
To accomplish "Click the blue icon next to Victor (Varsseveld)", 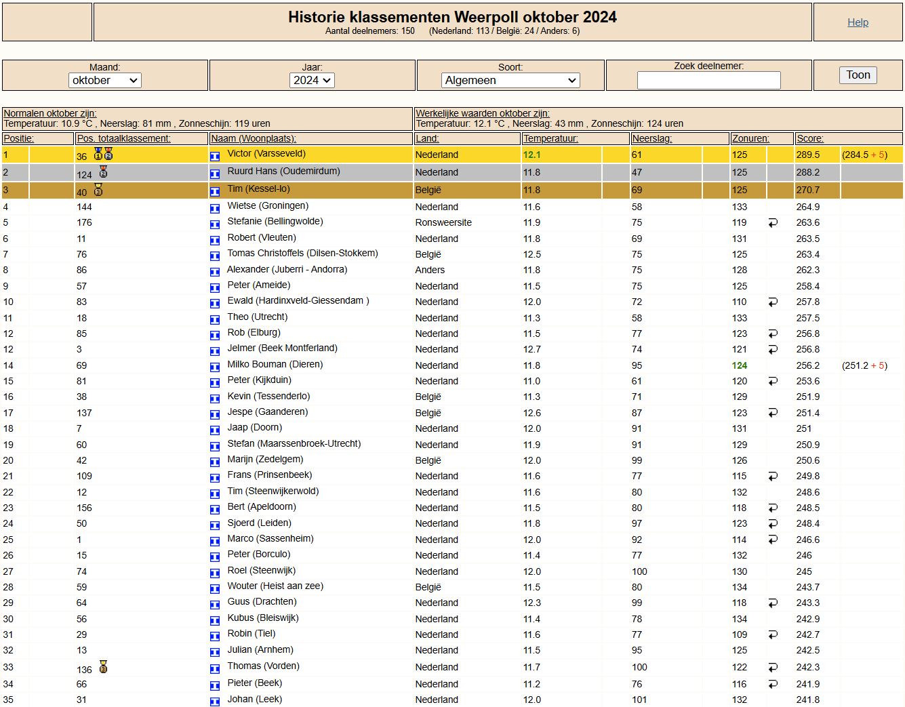I will [215, 156].
